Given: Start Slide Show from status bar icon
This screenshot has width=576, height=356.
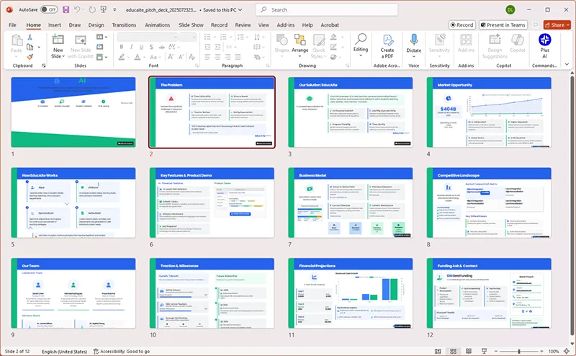Looking at the screenshot, I should tap(482, 351).
